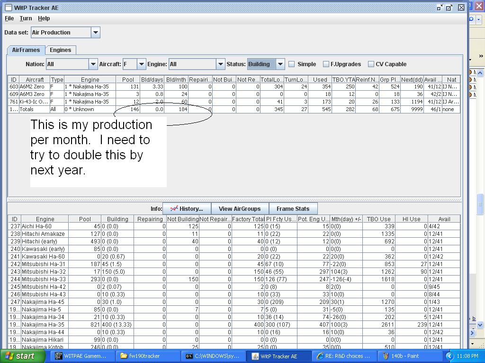
Task: Select the Kawasaki Ha-60 engine row
Action: [x=234, y=257]
